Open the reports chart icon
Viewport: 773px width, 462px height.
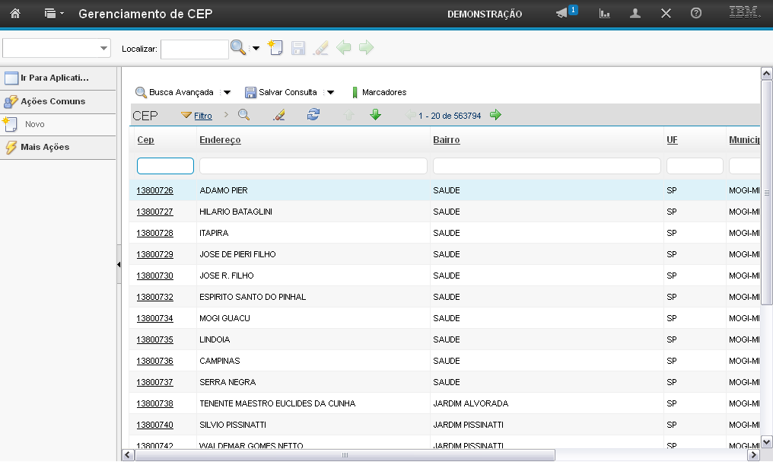click(x=605, y=14)
